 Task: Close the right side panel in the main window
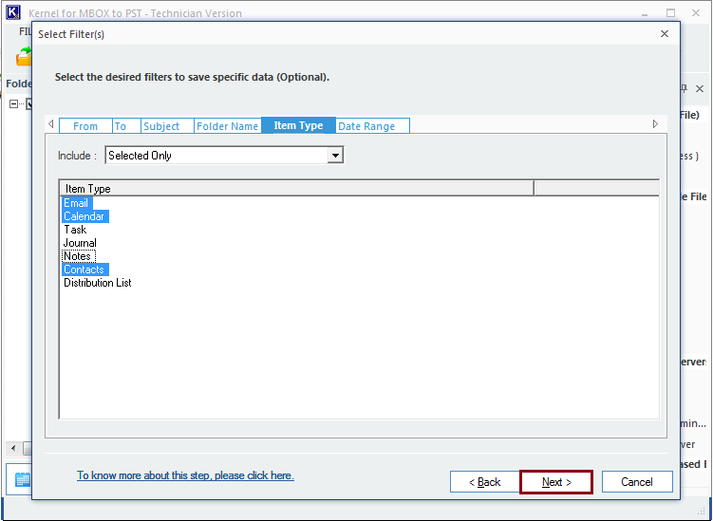click(700, 88)
